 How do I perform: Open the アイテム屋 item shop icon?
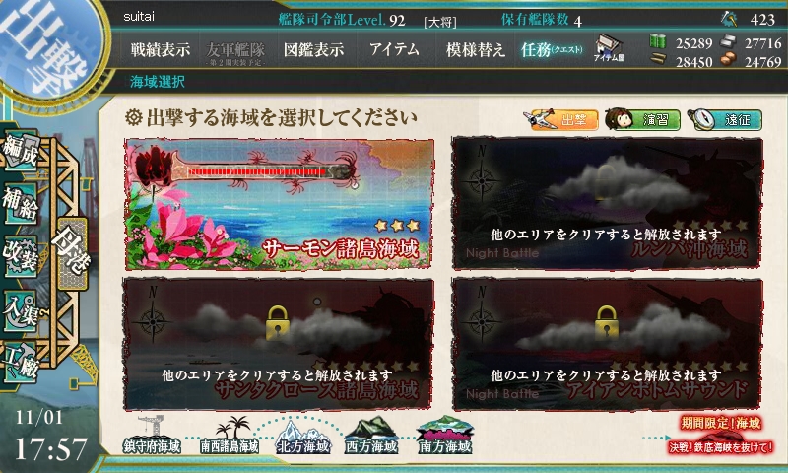(609, 48)
